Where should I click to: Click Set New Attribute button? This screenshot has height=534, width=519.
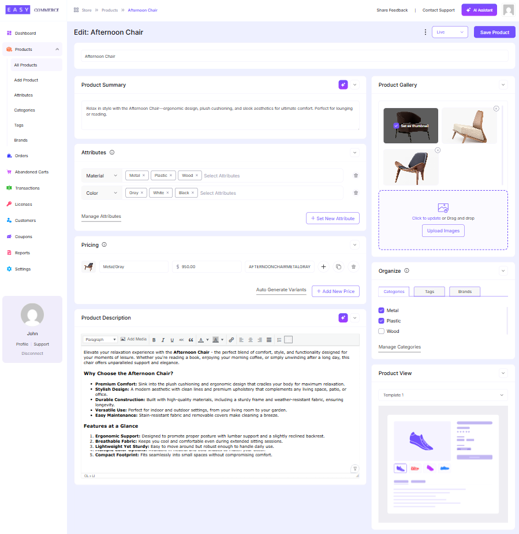pos(333,218)
